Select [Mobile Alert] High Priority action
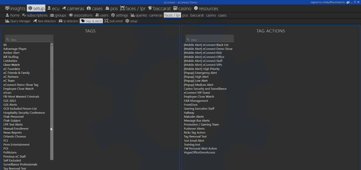The image size is (361, 170). pyautogui.click(x=202, y=69)
